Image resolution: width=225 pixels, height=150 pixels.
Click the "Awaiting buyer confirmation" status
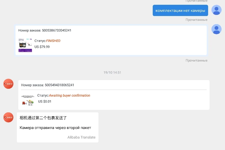(69, 96)
